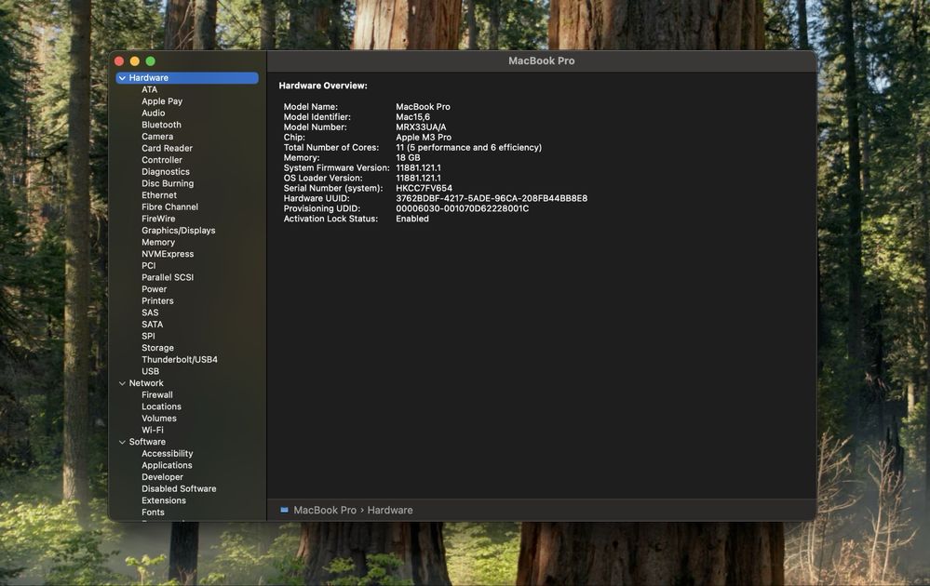Click the Model Identifier value Mac15,6
The image size is (930, 586).
click(x=412, y=116)
